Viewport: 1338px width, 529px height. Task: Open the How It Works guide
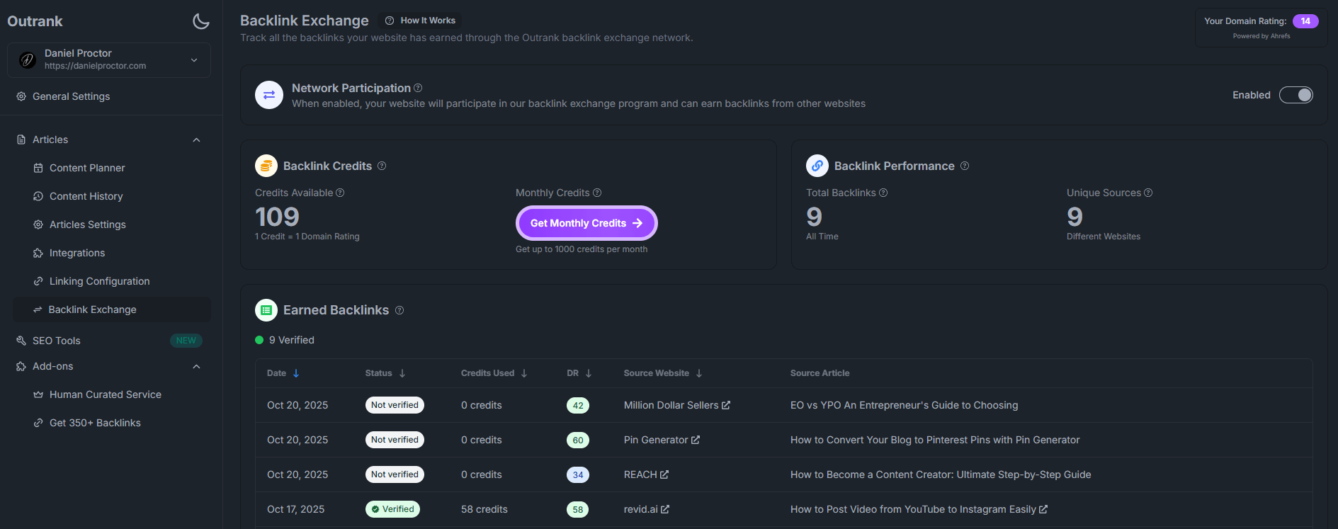pyautogui.click(x=421, y=21)
